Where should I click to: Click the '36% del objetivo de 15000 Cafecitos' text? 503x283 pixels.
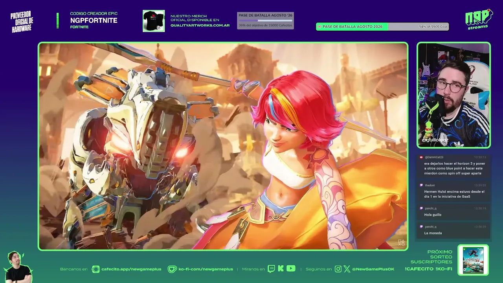click(x=265, y=26)
